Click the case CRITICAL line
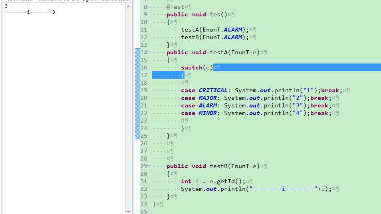381x214 pixels. point(262,90)
